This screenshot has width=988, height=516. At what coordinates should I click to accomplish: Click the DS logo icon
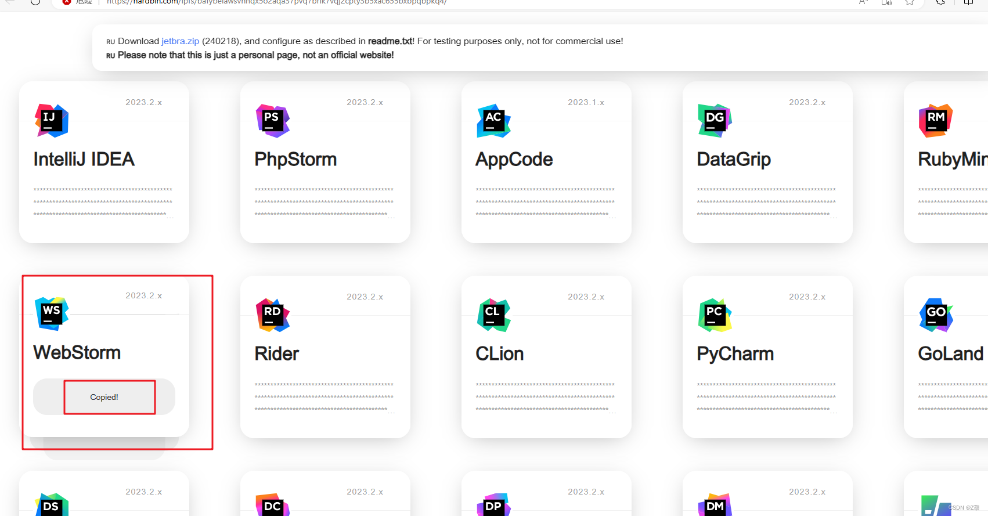pyautogui.click(x=52, y=504)
